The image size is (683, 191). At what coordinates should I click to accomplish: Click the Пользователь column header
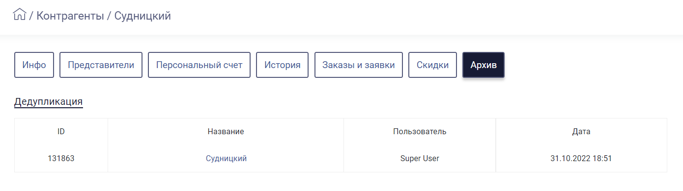(420, 132)
